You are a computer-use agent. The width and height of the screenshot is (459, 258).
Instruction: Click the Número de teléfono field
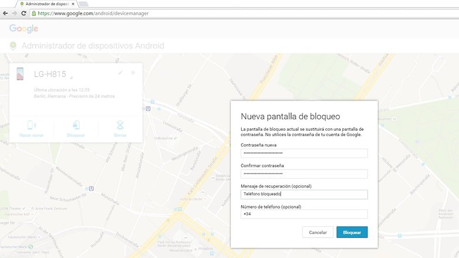(304, 214)
